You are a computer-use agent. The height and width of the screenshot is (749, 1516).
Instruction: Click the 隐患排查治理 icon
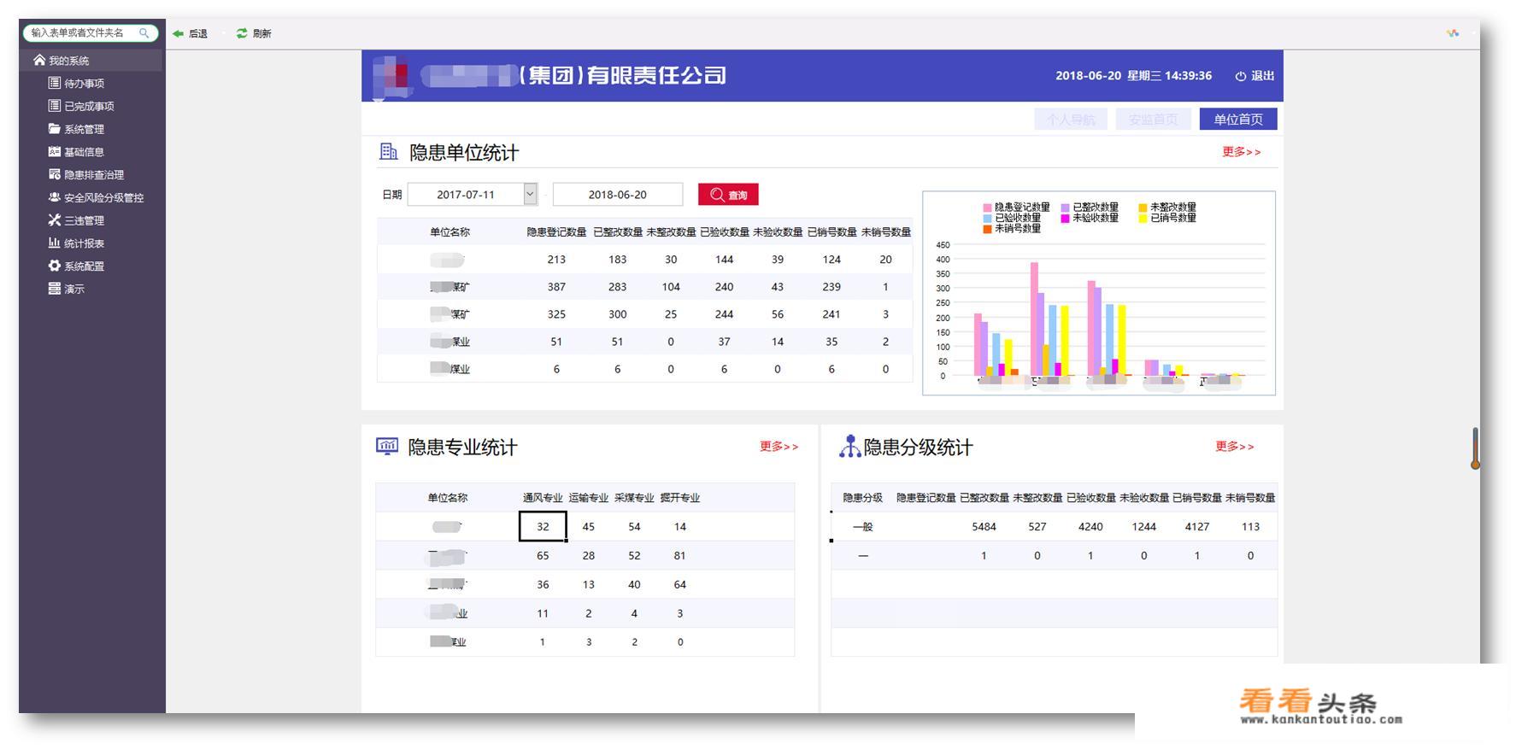coord(55,174)
